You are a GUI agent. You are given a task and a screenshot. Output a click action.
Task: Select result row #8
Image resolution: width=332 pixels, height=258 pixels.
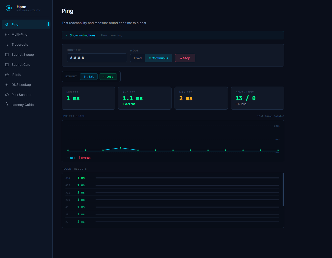pyautogui.click(x=172, y=214)
